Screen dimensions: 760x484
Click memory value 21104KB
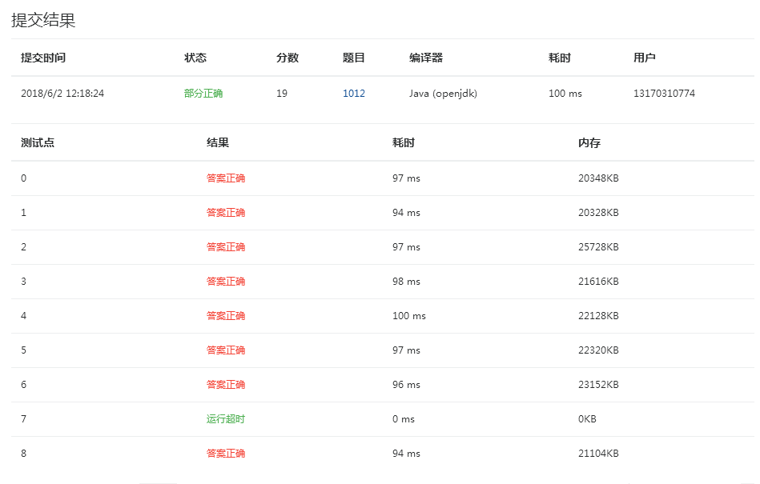pos(598,453)
